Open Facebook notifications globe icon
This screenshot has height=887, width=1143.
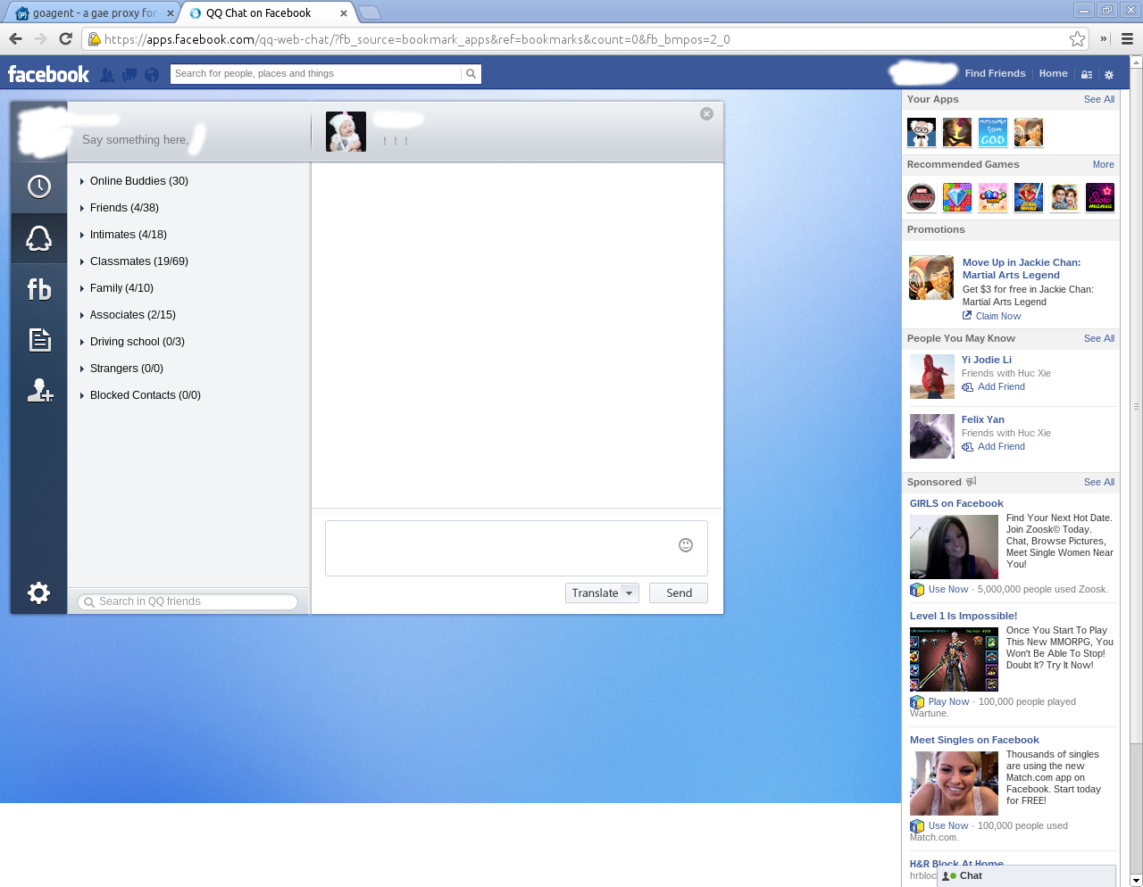[x=152, y=75]
